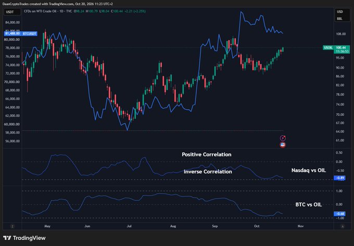Click the 82.00 oil price axis label
Screen dimensions: 354x246
(x=340, y=85)
